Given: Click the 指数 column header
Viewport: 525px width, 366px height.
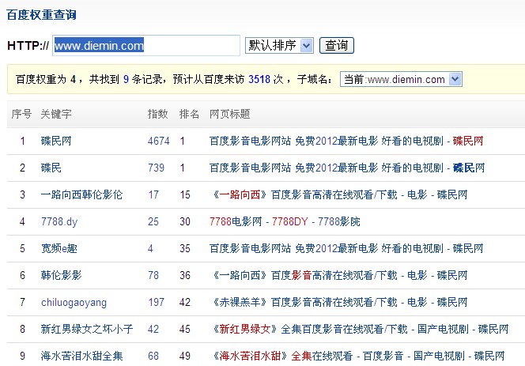Looking at the screenshot, I should click(x=157, y=114).
